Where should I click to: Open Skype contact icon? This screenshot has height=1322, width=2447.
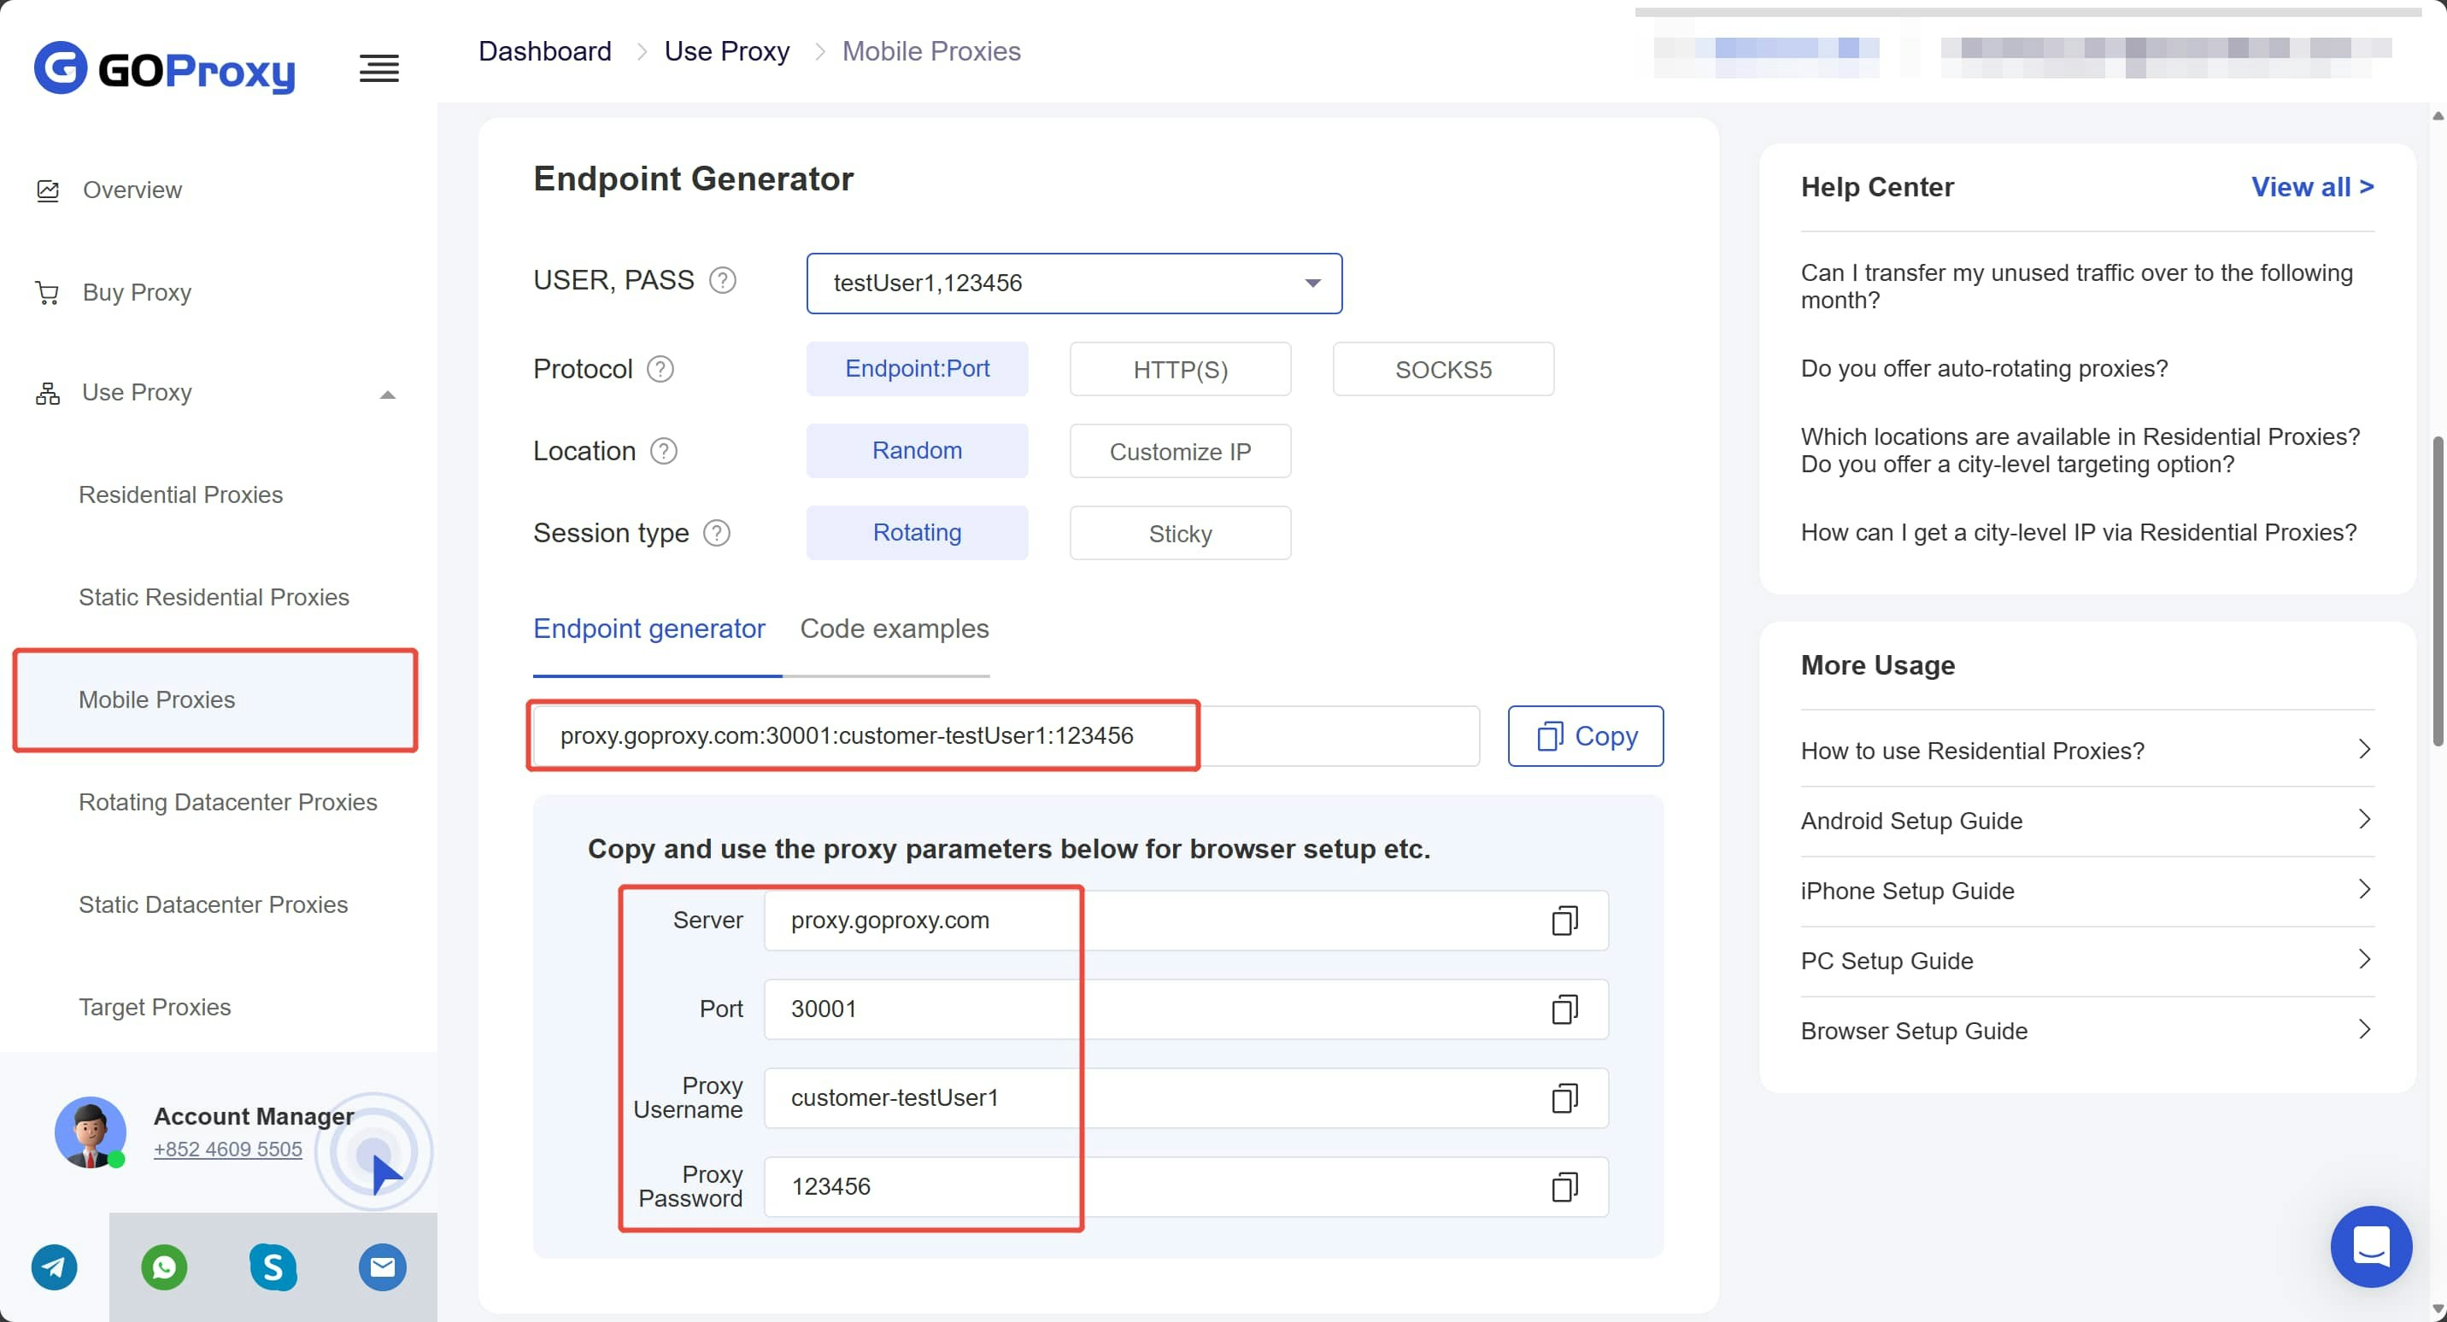[273, 1267]
